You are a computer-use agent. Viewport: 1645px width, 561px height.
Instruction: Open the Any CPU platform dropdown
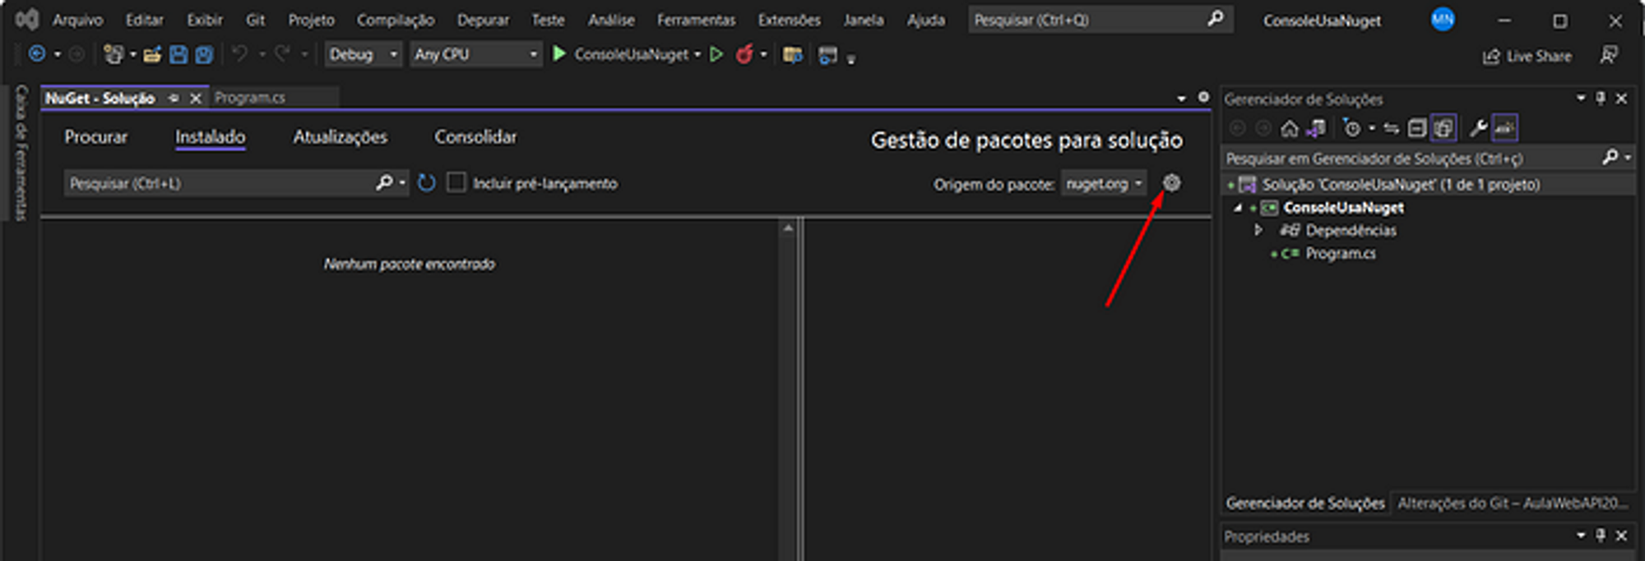tap(475, 54)
